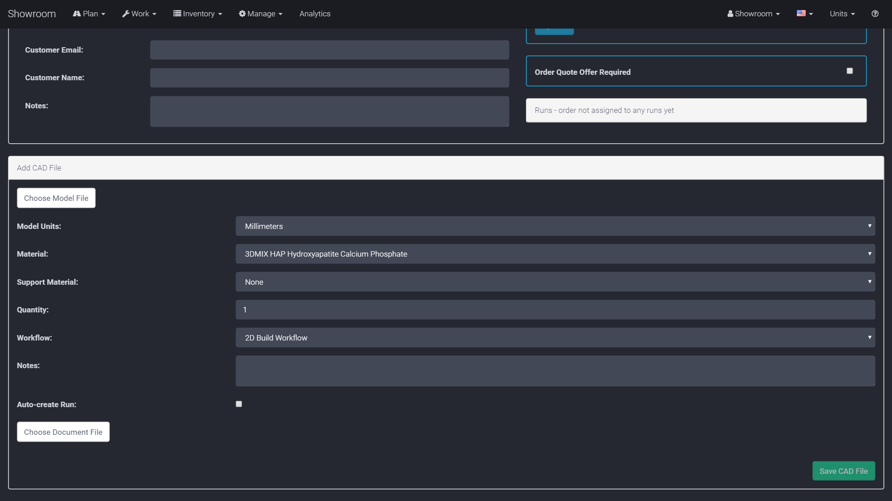Open the Inventory menu with list icon
The height and width of the screenshot is (501, 892).
click(x=197, y=14)
